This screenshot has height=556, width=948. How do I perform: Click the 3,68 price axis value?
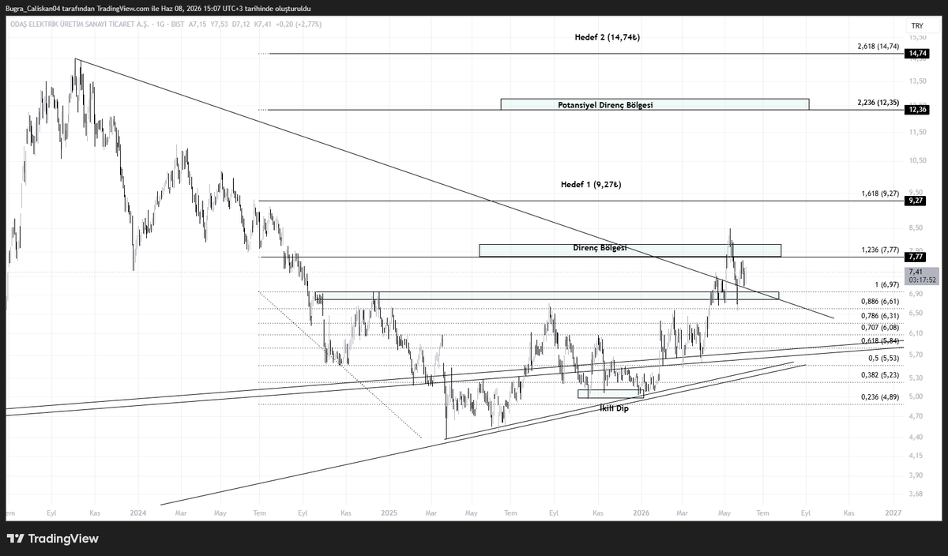coord(916,494)
